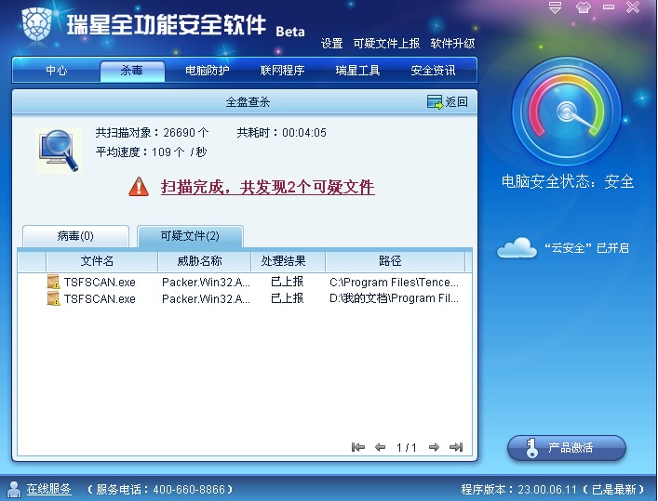Click the 共扫描对象 26690 个 text
Viewport: 658px width, 501px height.
click(x=152, y=133)
